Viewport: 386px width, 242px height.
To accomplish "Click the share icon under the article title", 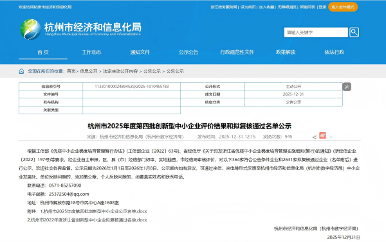I will tap(315, 137).
